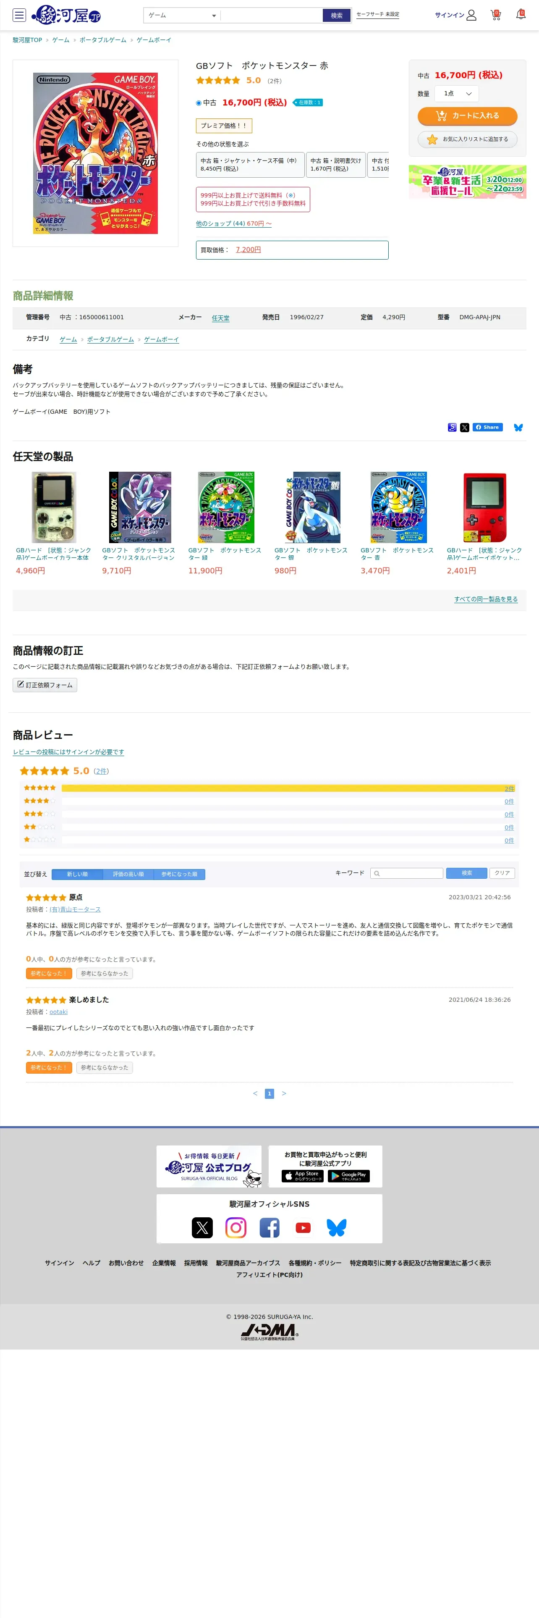Open official X account in footer
This screenshot has width=539, height=1618.
(x=202, y=1227)
